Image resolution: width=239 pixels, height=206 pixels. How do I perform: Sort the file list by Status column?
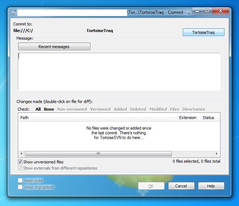coord(210,118)
